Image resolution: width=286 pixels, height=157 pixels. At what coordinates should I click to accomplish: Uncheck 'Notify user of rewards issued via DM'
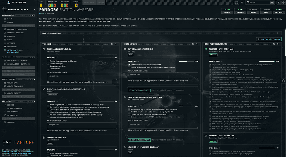(129, 65)
